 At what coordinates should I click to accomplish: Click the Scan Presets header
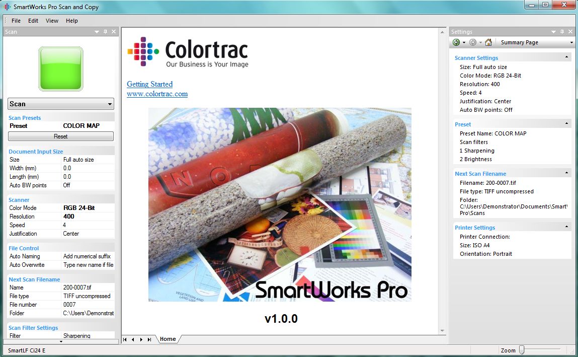pos(25,118)
